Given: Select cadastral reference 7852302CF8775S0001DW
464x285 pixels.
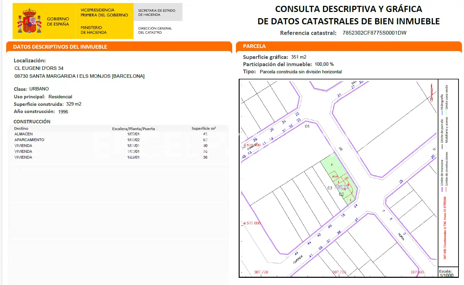Looking at the screenshot, I should click(374, 33).
